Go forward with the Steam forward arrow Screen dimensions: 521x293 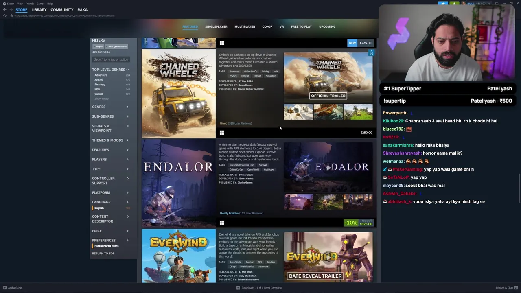click(11, 9)
